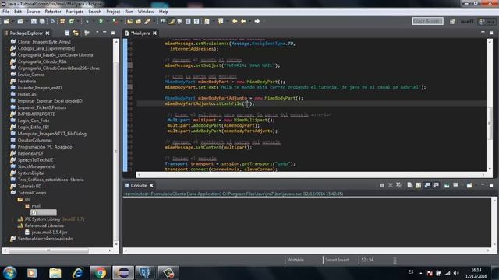Image resolution: width=499 pixels, height=280 pixels.
Task: Click the Search flashlight toolbar icon
Action: point(147,21)
